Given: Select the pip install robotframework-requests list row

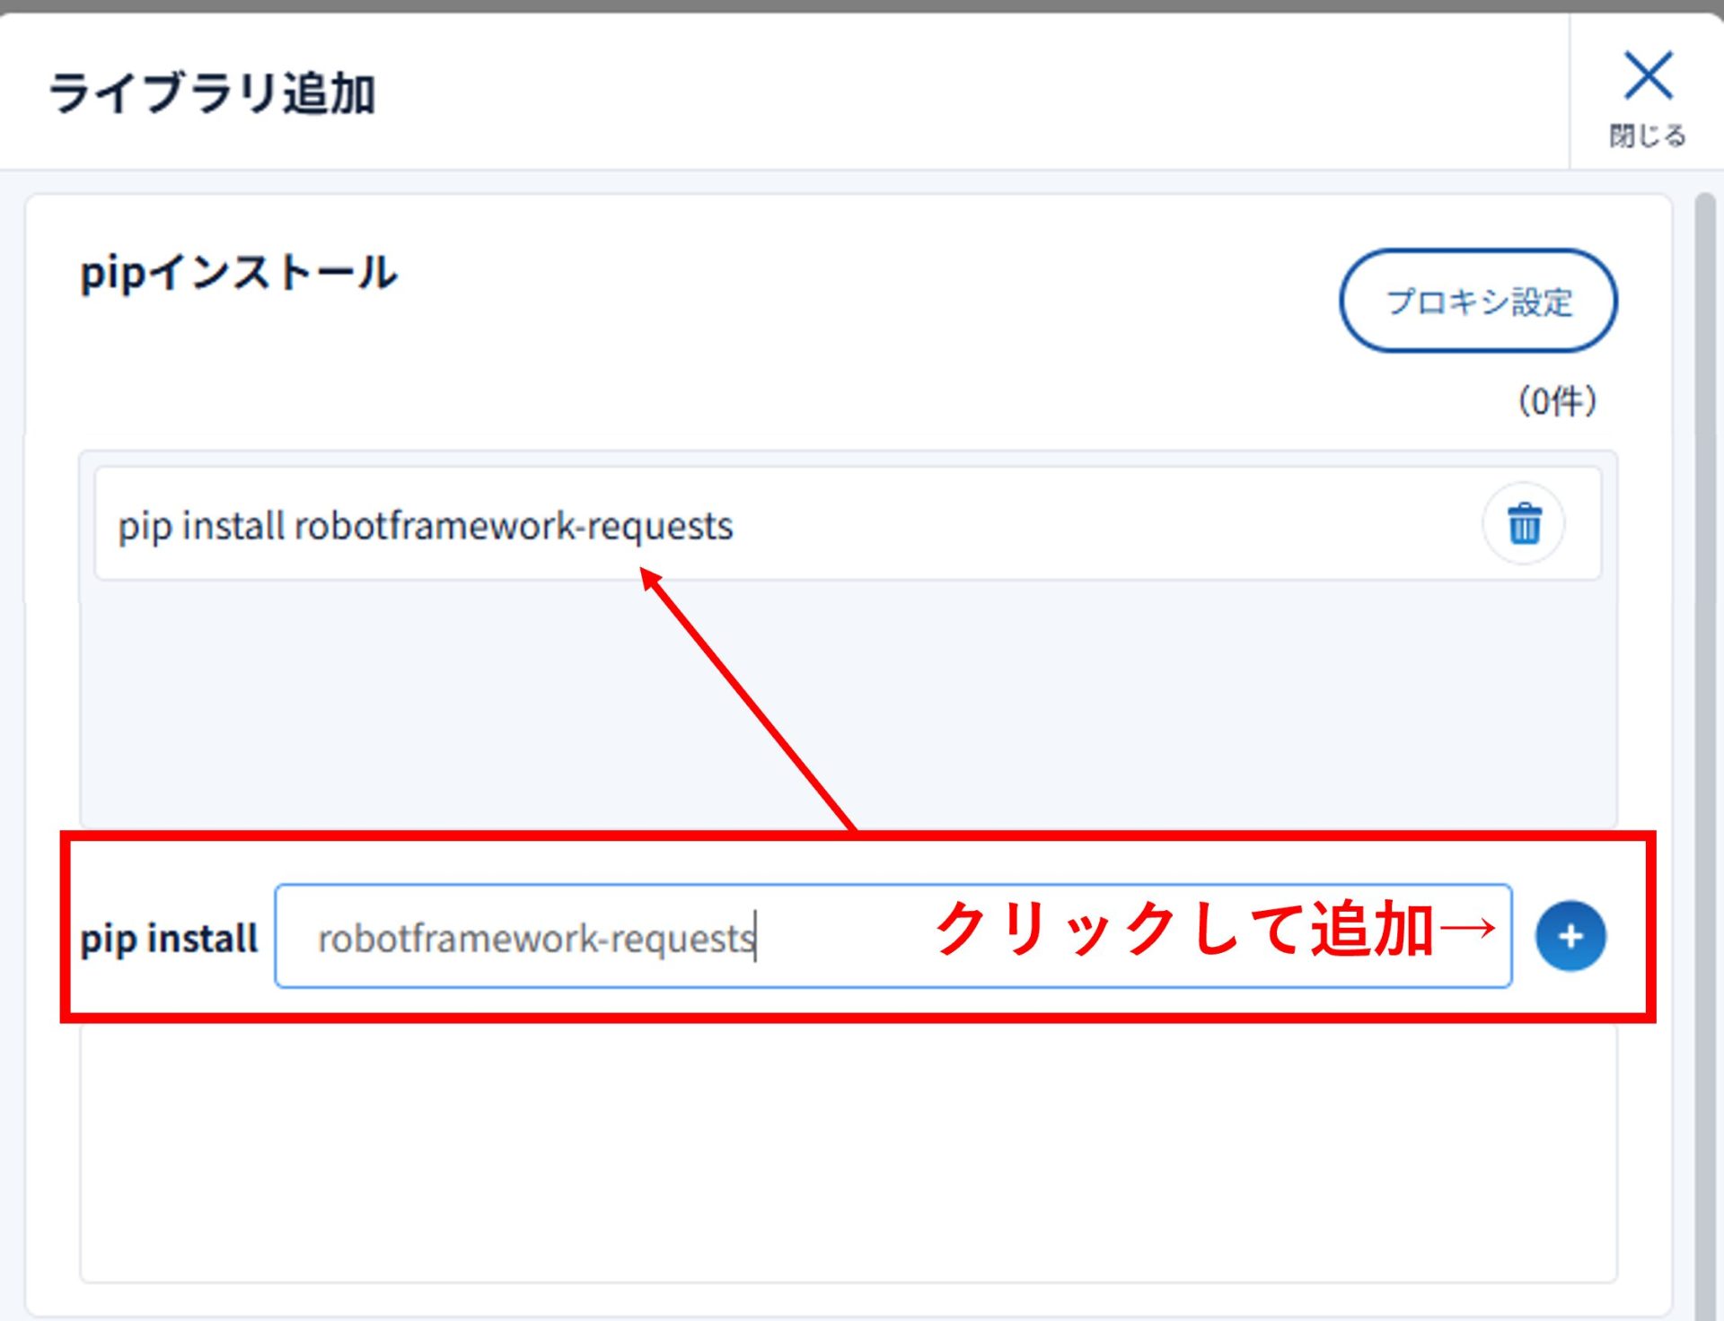Looking at the screenshot, I should point(988,524).
